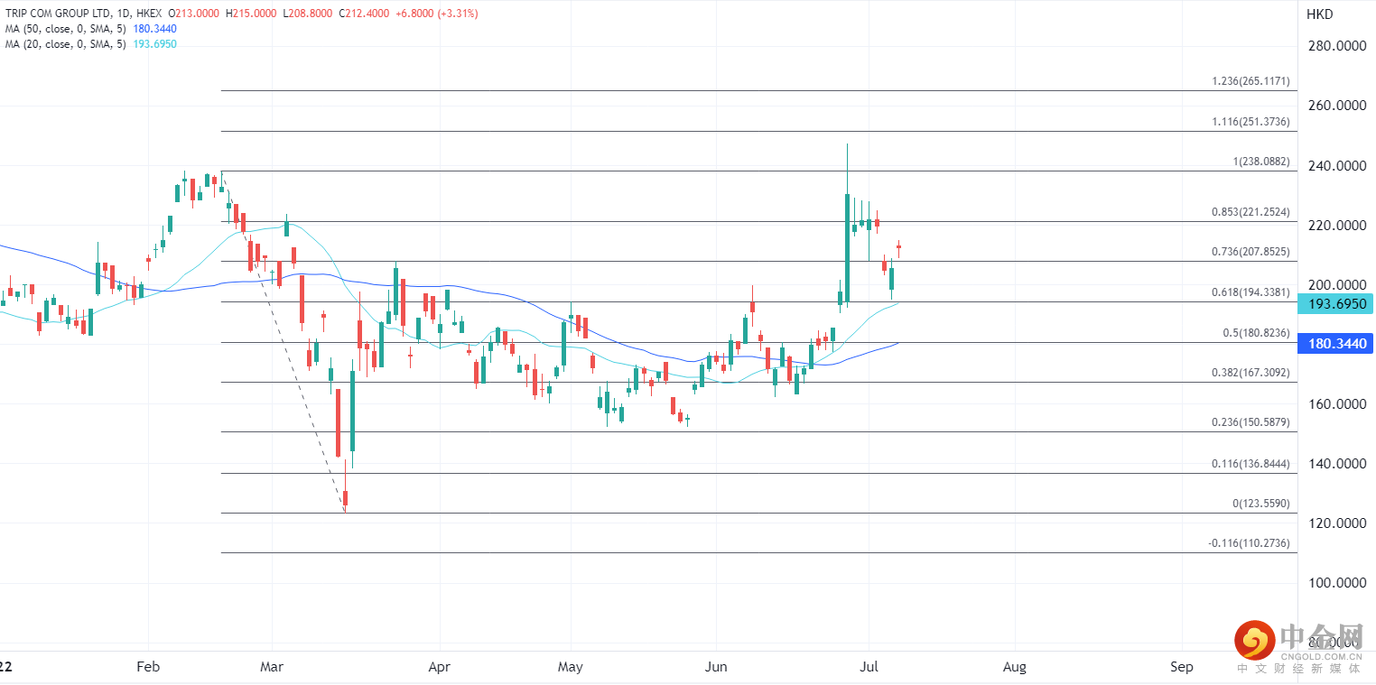This screenshot has height=685, width=1376.
Task: Click 160.0000 on the price axis
Action: [x=1335, y=404]
